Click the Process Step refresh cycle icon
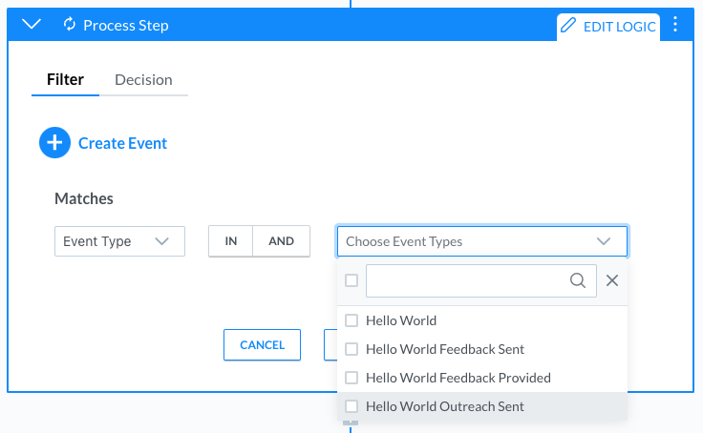This screenshot has height=433, width=703. pos(70,24)
